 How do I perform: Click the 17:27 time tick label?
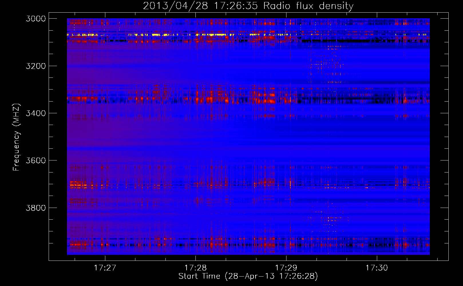[x=105, y=268]
